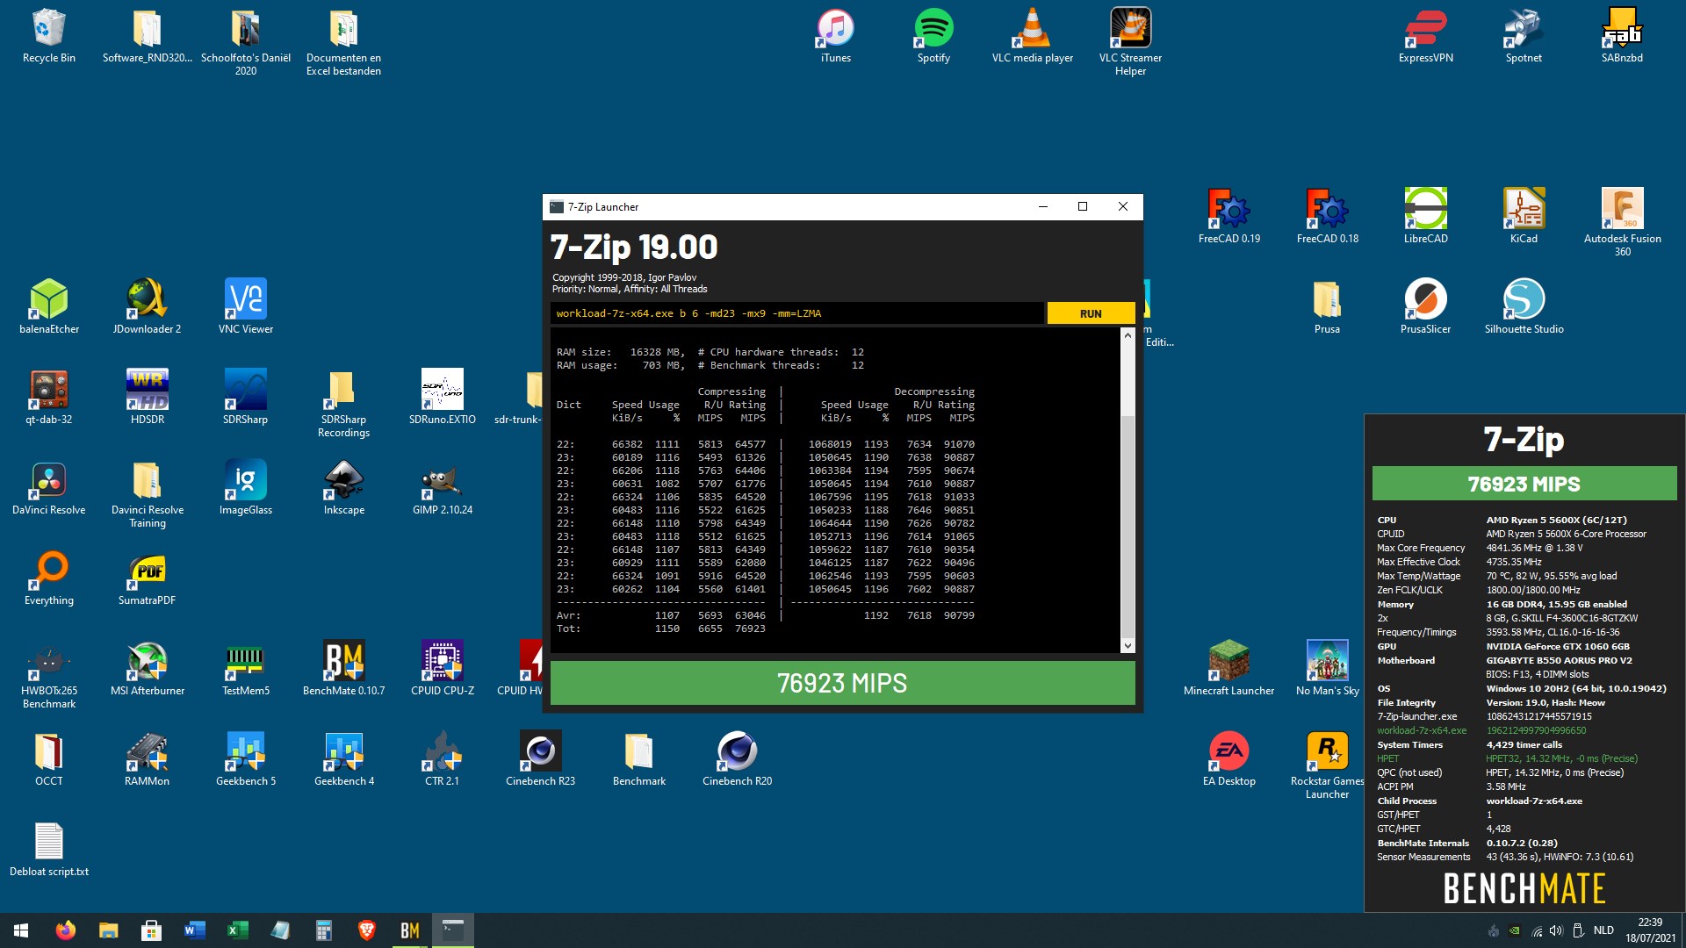This screenshot has width=1686, height=948.
Task: Click the green 76923 MIPS result bar
Action: point(842,683)
